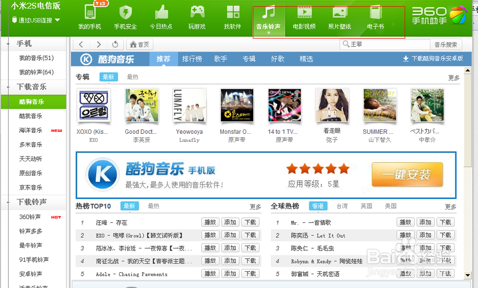Click the scrollbar up arrow

(467, 71)
